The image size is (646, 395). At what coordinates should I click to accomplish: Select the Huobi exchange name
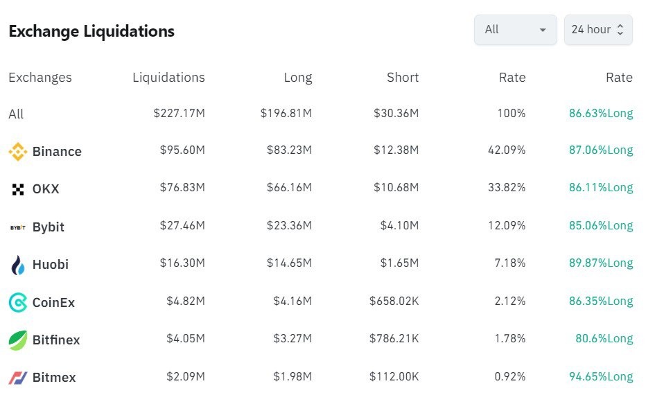coord(50,265)
